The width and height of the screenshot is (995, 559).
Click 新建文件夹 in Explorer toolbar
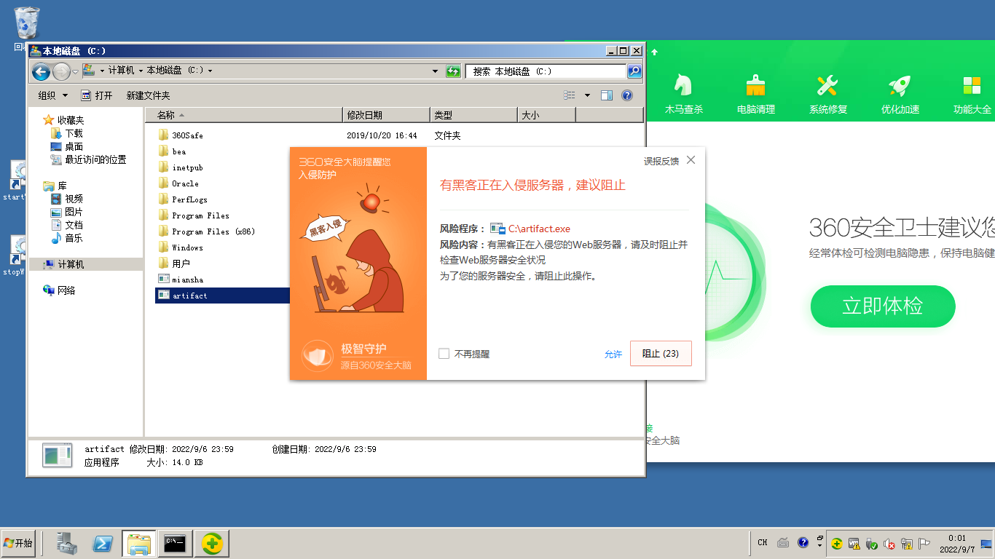148,95
